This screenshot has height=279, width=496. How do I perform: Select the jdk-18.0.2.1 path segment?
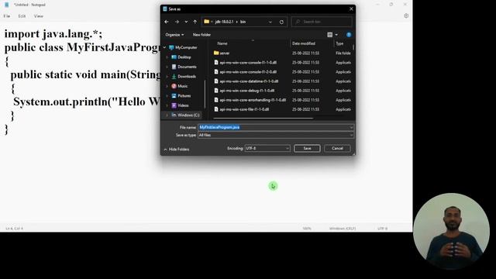224,22
